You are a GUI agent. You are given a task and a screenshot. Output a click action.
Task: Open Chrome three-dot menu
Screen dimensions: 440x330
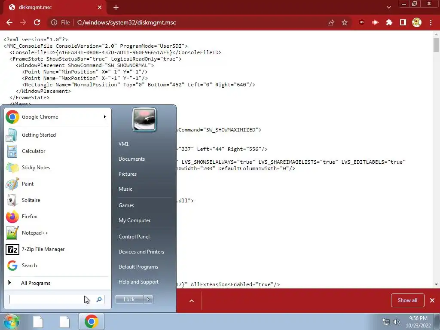(431, 22)
